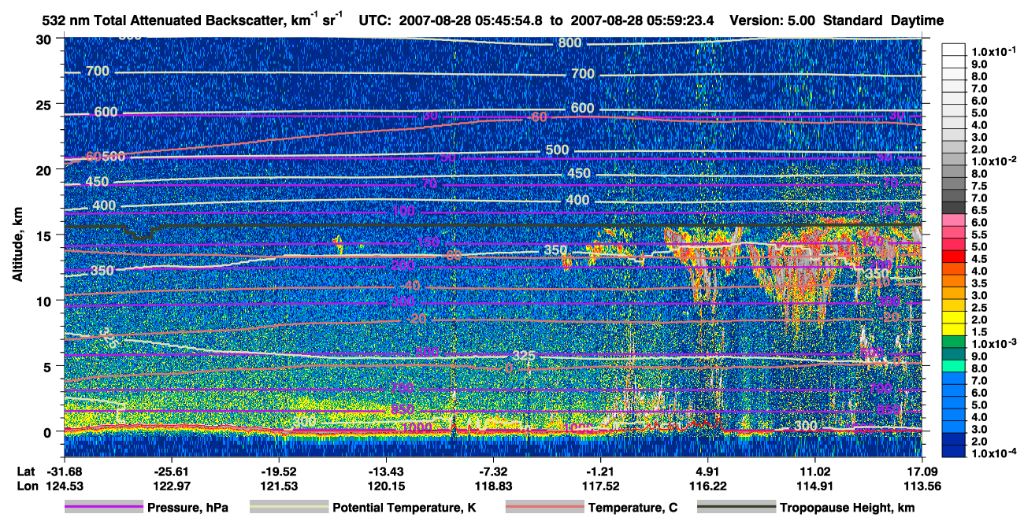Click the end time '2007-08-28 05:59:23.4'
The width and height of the screenshot is (1024, 525).
click(x=641, y=20)
